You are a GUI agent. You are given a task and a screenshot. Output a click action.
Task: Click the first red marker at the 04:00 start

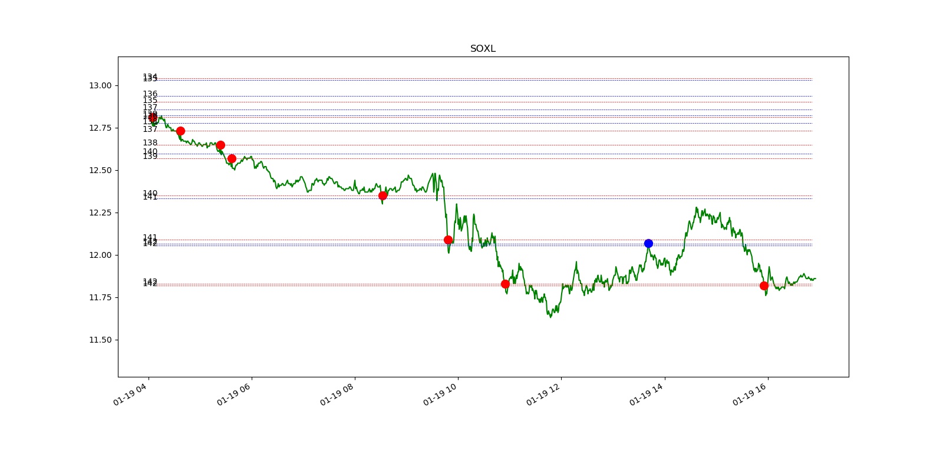point(153,118)
